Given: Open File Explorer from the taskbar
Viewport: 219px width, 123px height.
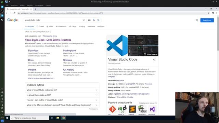Looking at the screenshot, I should [58, 118].
